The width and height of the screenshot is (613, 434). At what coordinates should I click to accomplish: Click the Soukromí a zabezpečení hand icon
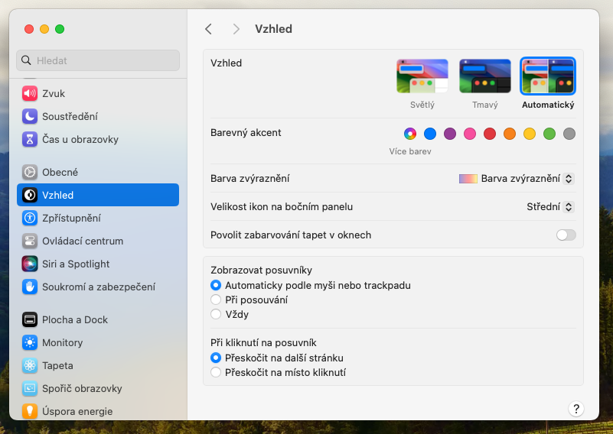[x=30, y=287]
